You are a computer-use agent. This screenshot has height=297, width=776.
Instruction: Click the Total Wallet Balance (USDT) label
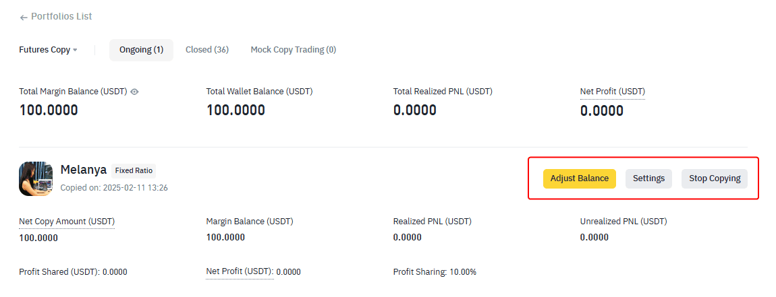point(259,92)
